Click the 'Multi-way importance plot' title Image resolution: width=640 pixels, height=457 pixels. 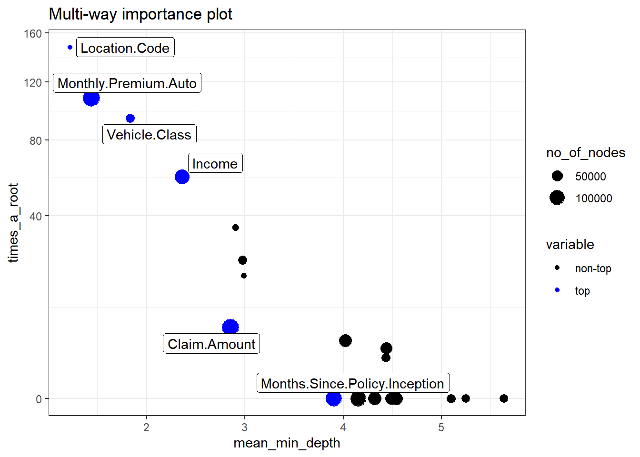[x=140, y=14]
